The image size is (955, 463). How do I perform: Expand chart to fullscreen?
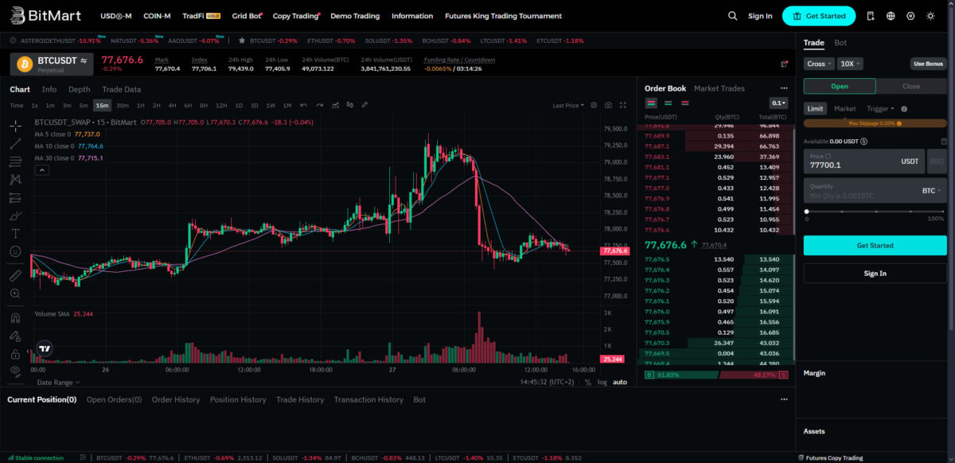(622, 105)
